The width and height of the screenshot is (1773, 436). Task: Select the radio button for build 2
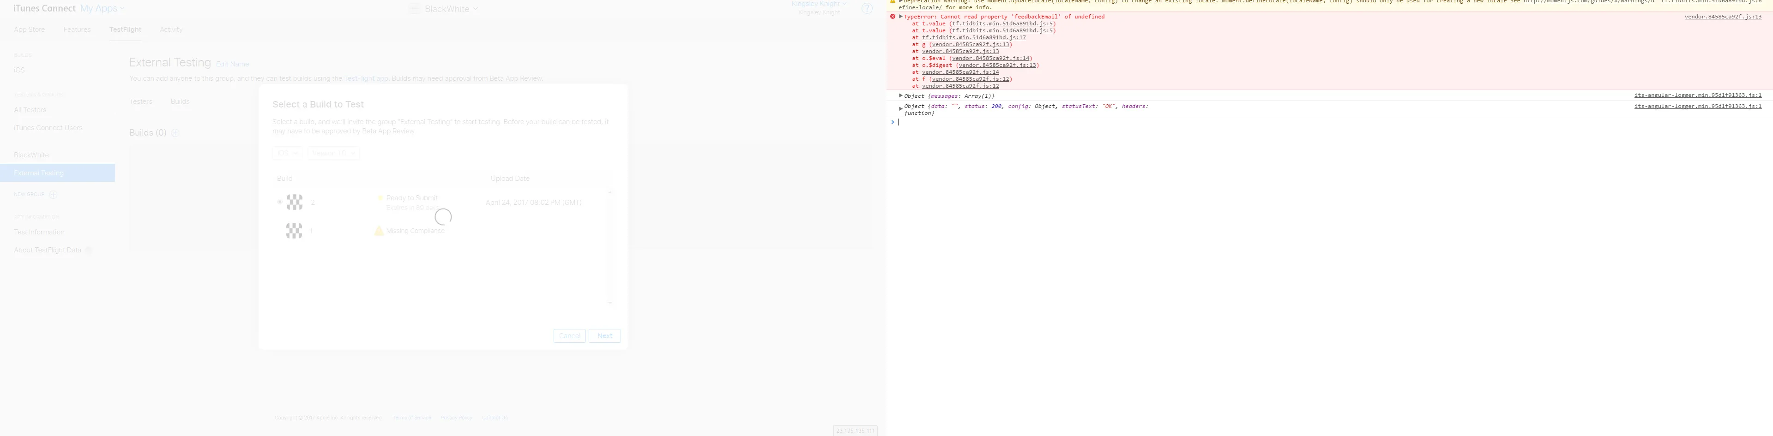click(279, 202)
